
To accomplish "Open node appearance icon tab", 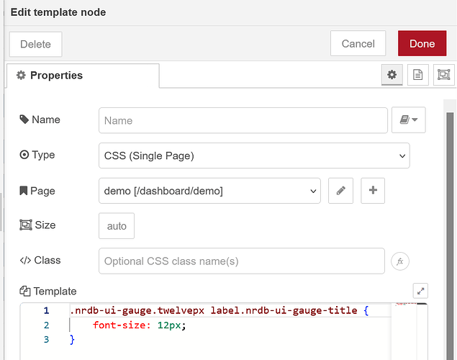I will [x=443, y=75].
